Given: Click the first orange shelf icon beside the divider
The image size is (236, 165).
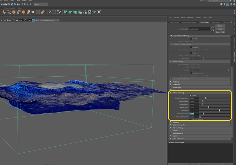Looking at the screenshot, I should coord(4,12).
